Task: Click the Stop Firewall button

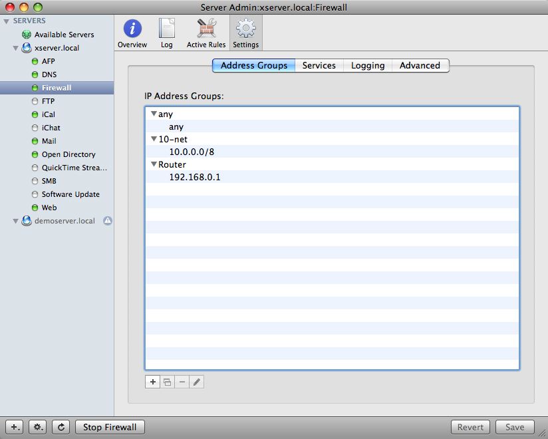Action: point(110,427)
